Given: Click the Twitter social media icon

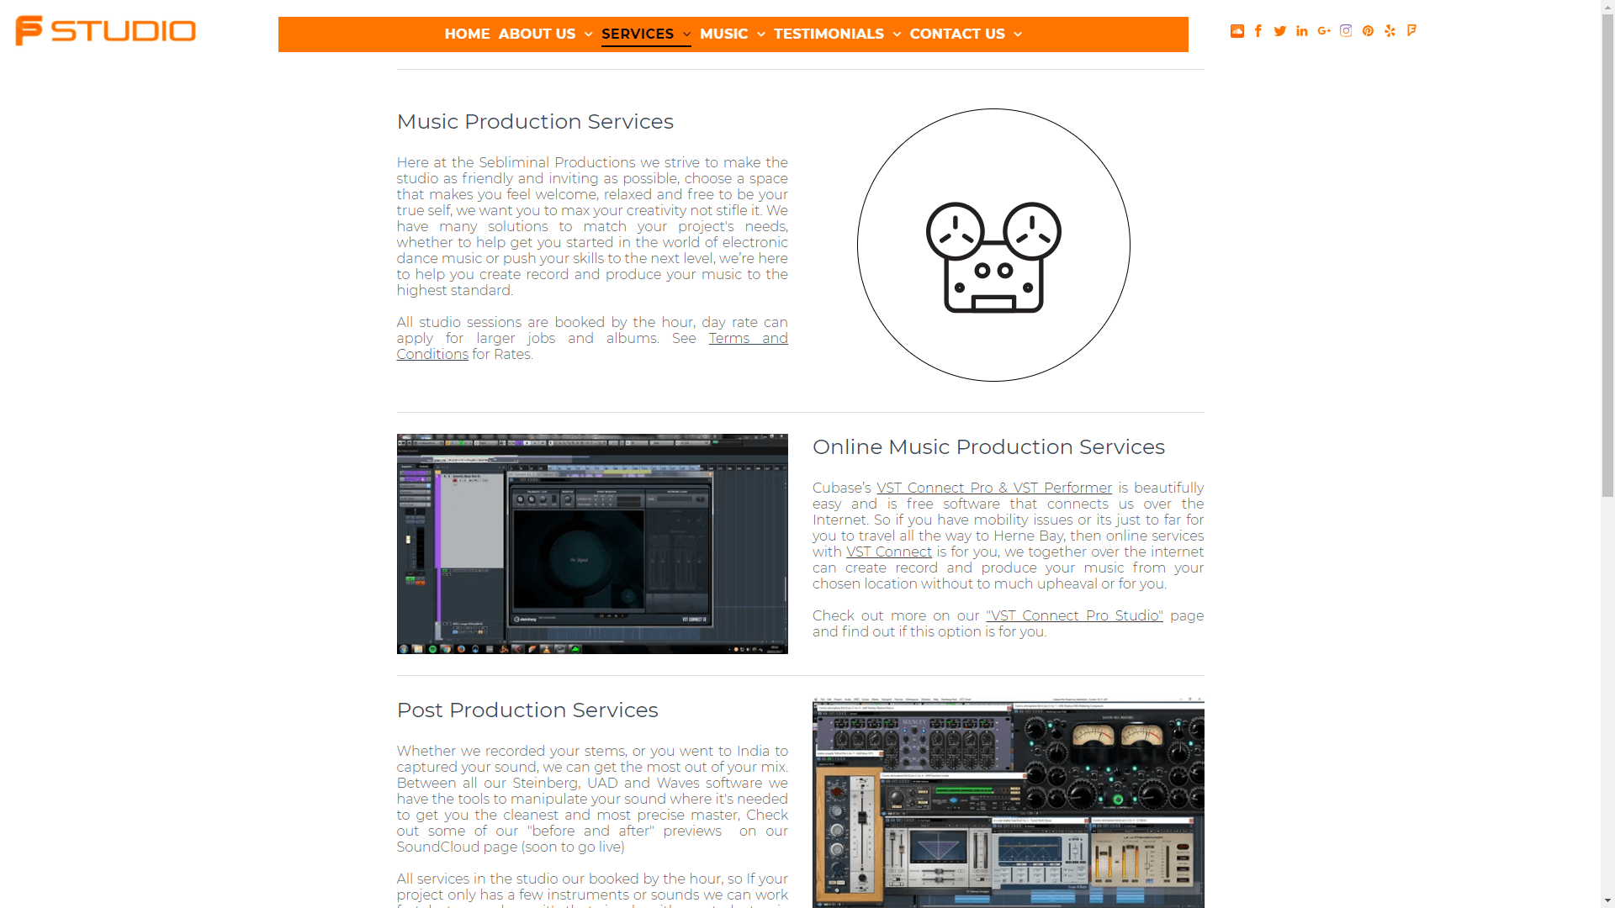Looking at the screenshot, I should [1280, 31].
